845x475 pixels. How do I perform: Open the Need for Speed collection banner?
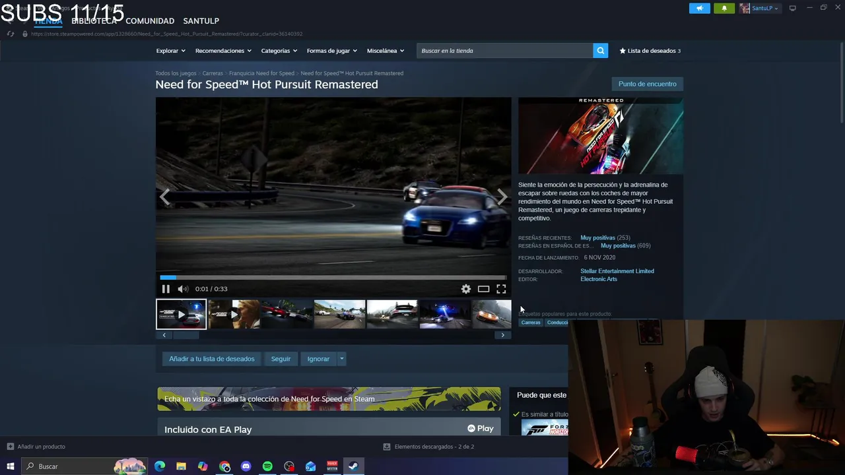click(x=329, y=399)
